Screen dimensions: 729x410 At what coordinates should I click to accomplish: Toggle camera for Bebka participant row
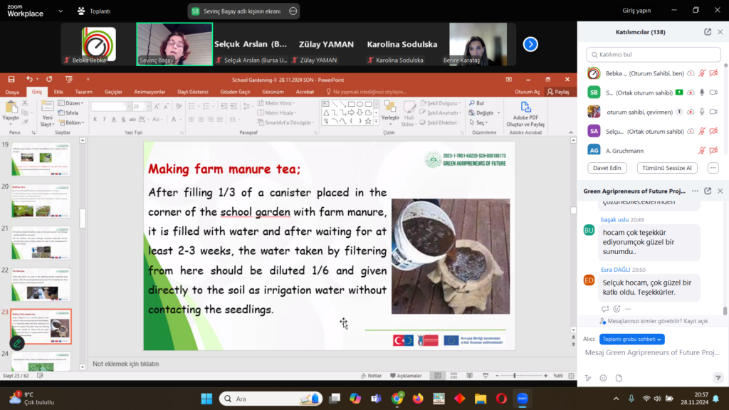coord(713,73)
